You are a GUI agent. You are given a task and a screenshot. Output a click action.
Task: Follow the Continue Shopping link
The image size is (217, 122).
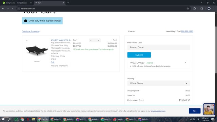click(31, 32)
